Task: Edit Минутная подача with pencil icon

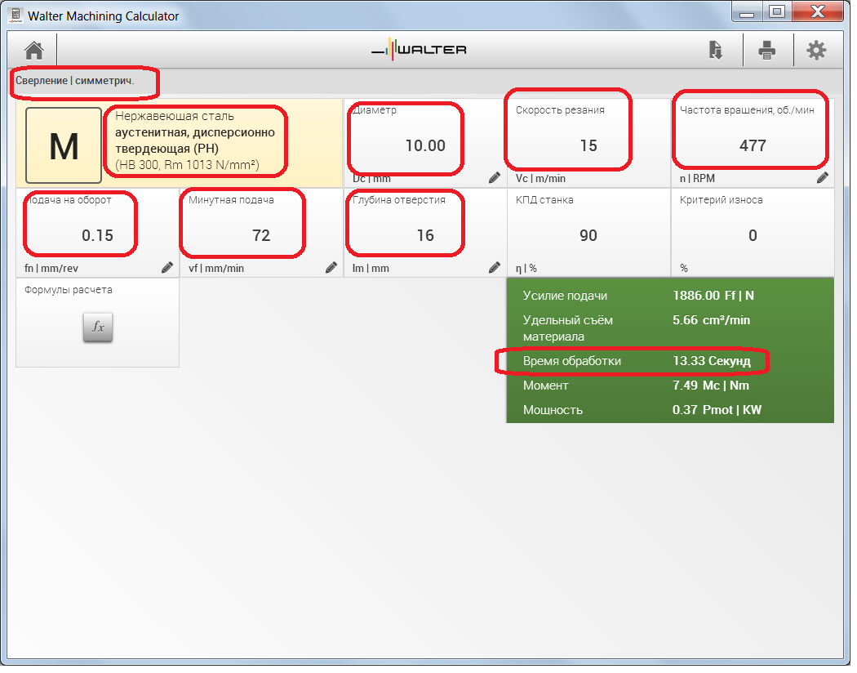Action: click(x=331, y=267)
